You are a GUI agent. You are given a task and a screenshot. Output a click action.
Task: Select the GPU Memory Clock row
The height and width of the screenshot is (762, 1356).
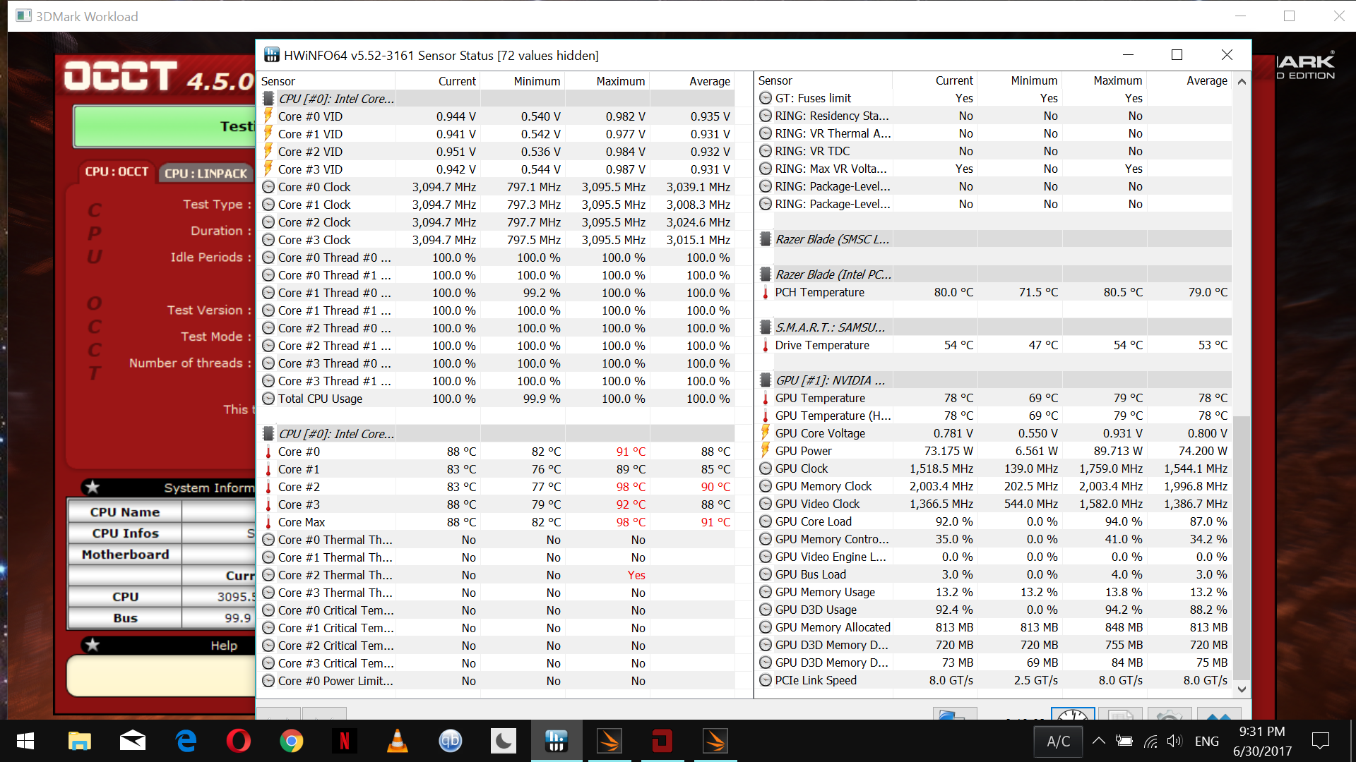tap(994, 486)
